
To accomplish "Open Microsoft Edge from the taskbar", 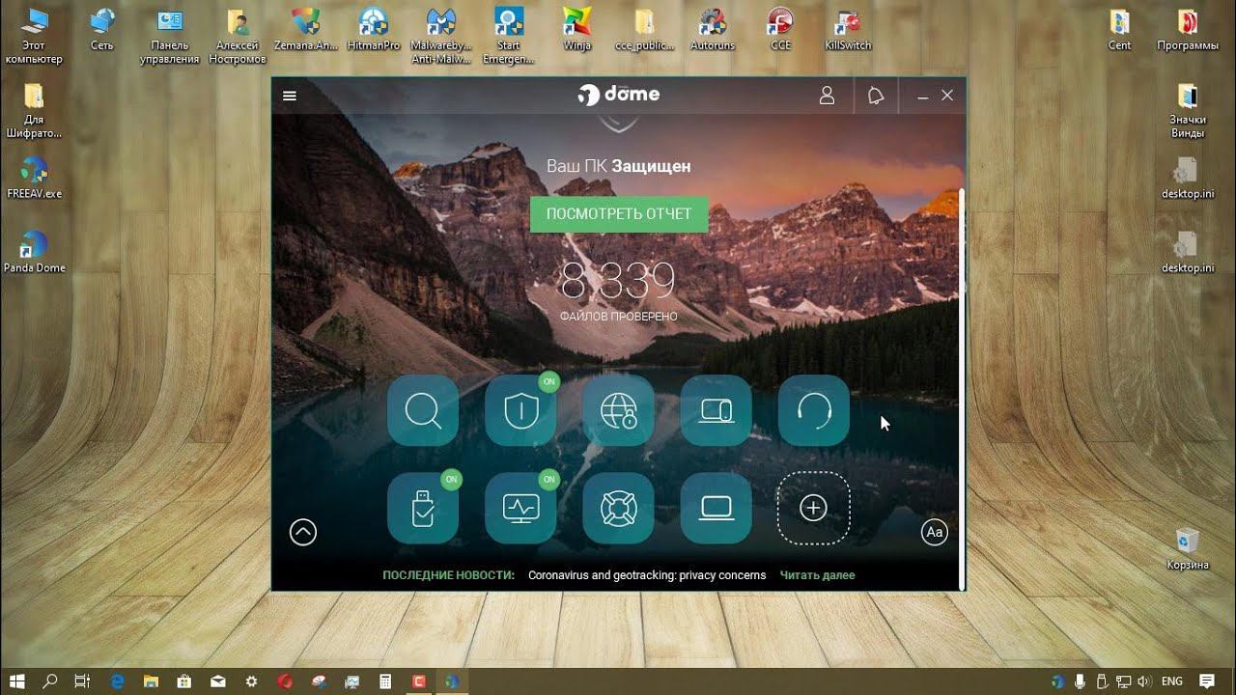I will tap(118, 681).
